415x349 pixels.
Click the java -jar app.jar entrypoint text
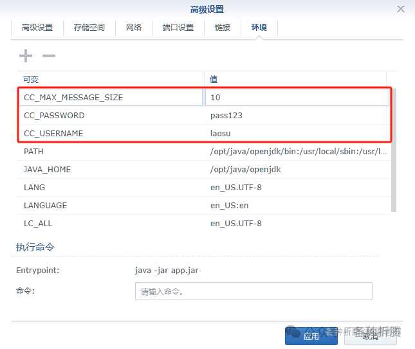[167, 271]
